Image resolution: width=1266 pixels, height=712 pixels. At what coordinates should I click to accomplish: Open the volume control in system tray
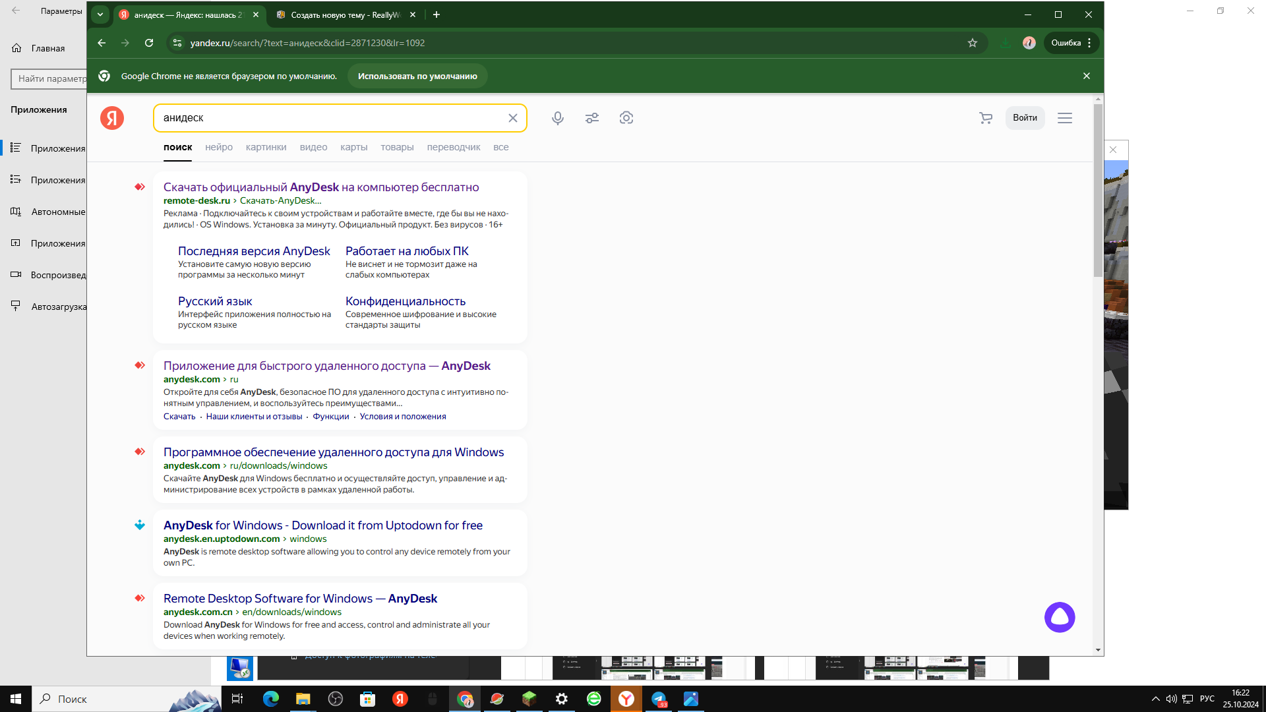1171,699
